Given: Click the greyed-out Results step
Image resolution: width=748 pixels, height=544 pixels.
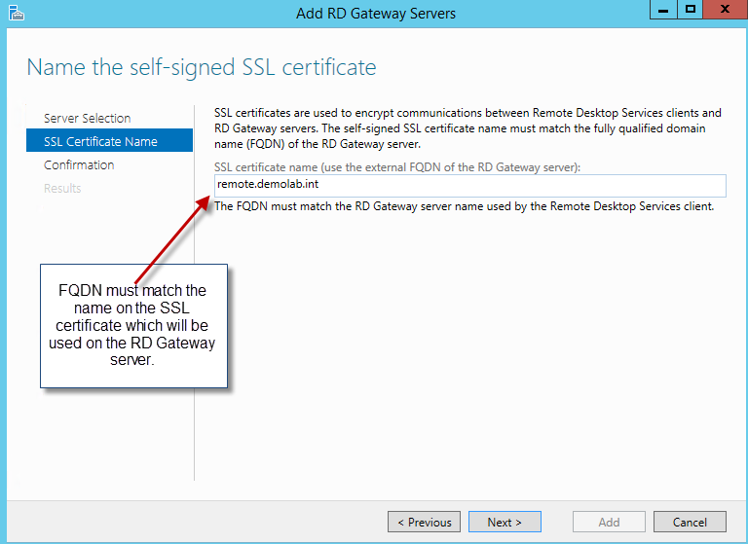Looking at the screenshot, I should [x=62, y=188].
